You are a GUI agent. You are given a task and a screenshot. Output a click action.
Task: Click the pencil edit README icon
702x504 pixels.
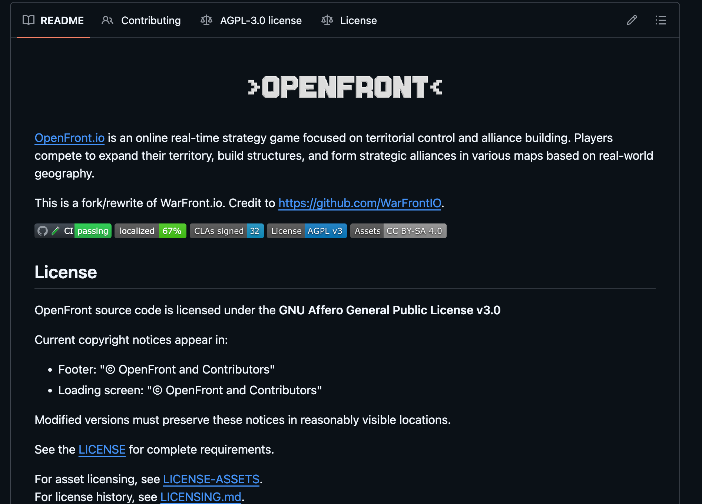[x=632, y=20]
